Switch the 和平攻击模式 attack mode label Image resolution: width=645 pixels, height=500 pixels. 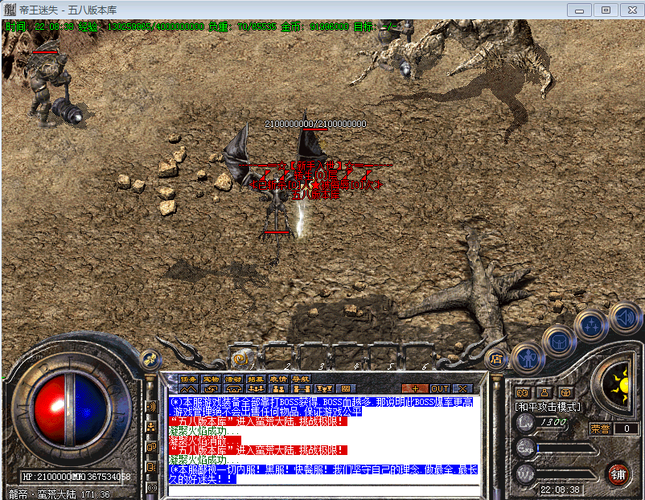tap(548, 407)
